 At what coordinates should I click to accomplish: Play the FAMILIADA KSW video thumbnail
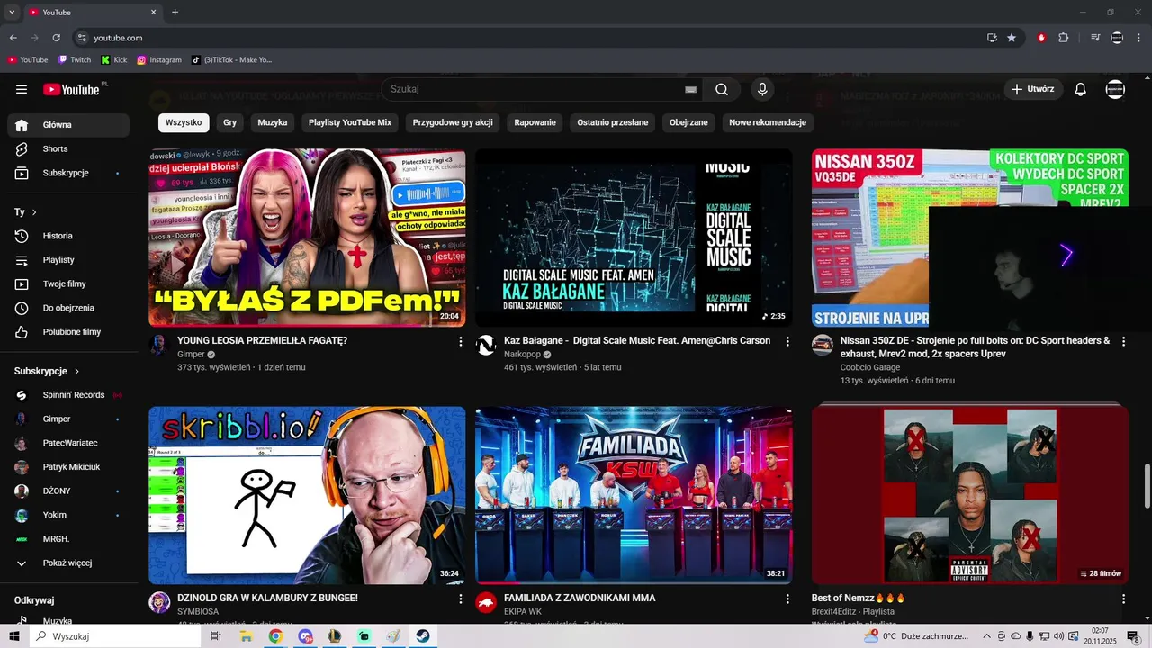(x=634, y=495)
